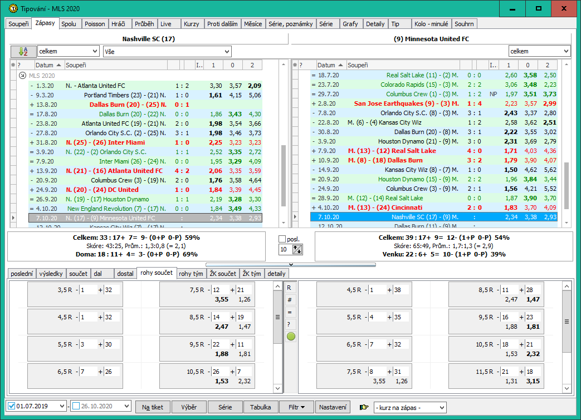581x420 pixels.
Task: Click the green circle indicator icon
Action: click(x=291, y=337)
